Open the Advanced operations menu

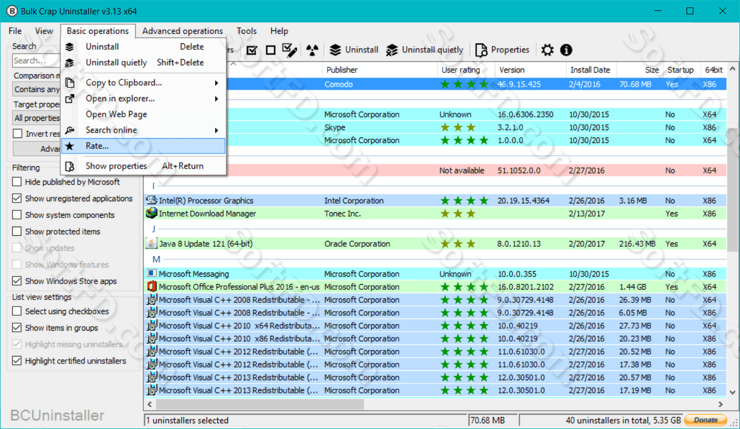pyautogui.click(x=182, y=31)
